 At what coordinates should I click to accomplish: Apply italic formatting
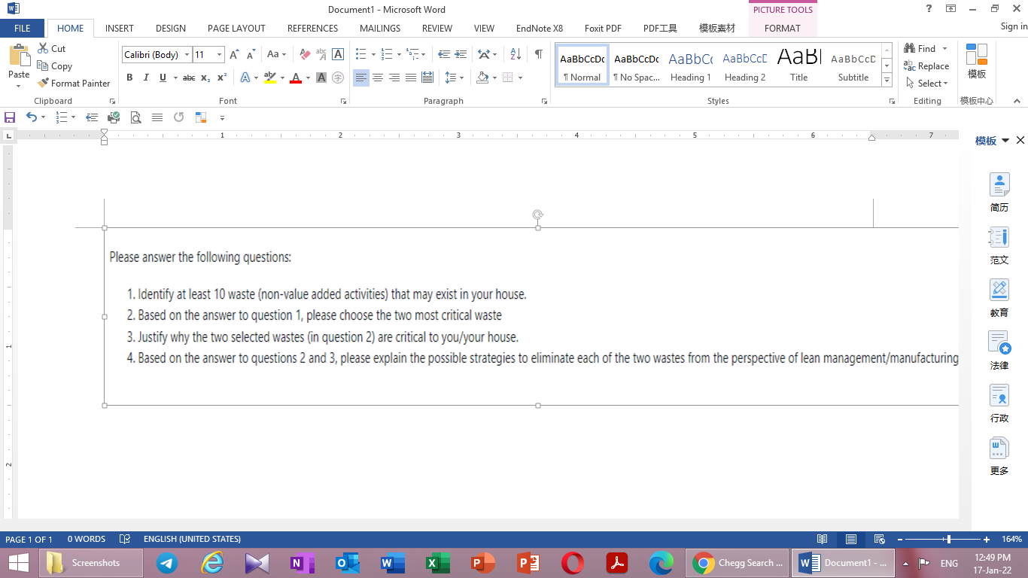click(x=146, y=78)
